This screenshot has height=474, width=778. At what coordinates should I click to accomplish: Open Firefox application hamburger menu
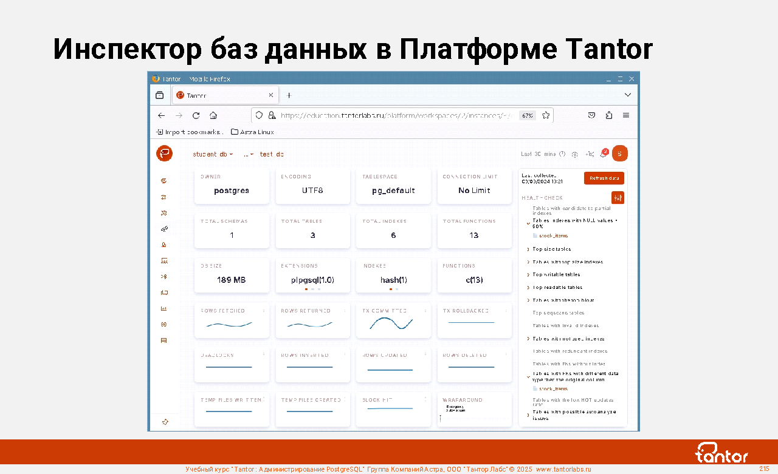pos(626,115)
